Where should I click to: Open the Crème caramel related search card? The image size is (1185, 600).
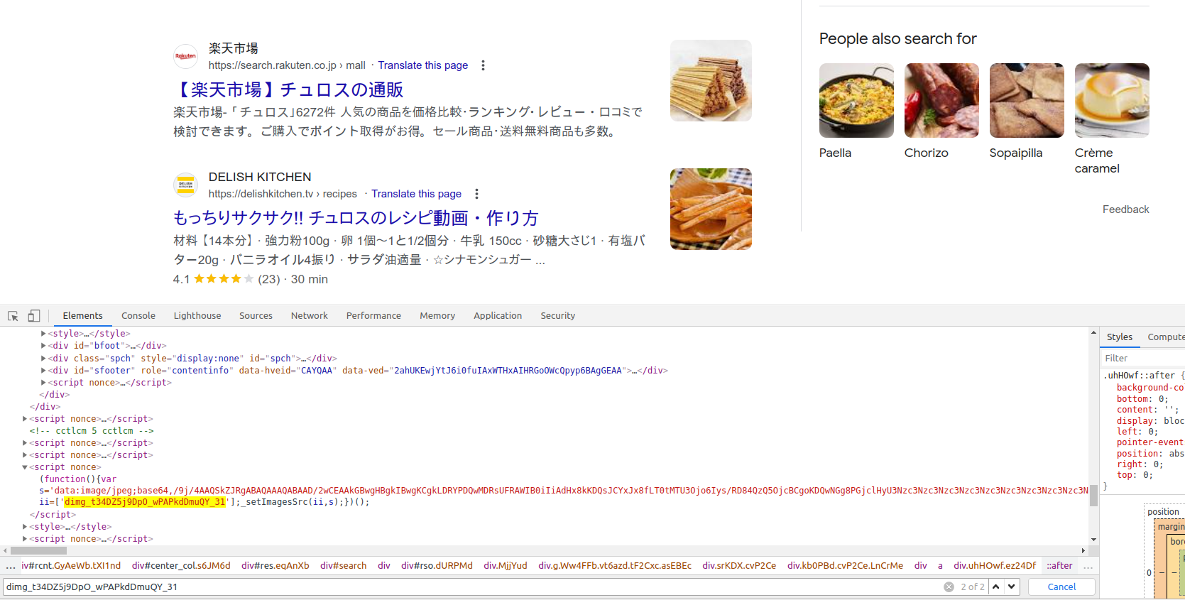1112,119
